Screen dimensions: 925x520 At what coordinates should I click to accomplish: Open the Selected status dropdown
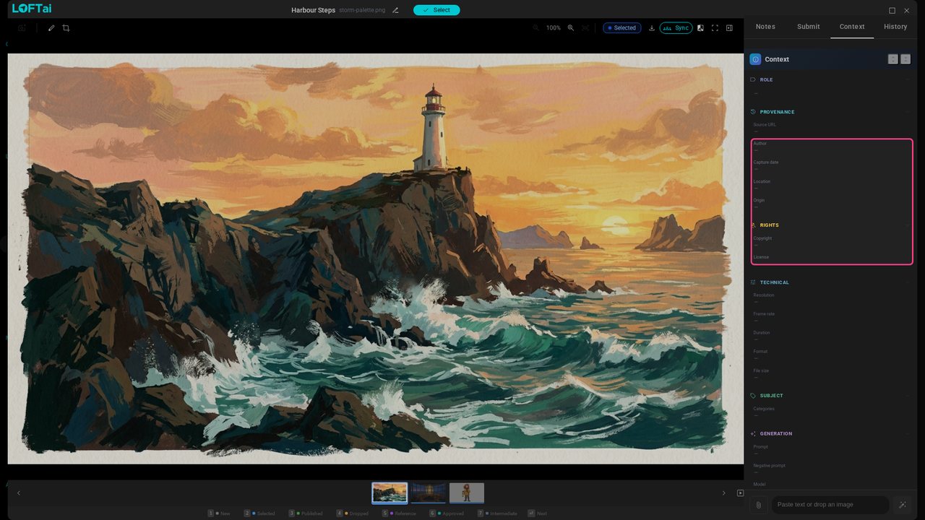[x=621, y=28]
